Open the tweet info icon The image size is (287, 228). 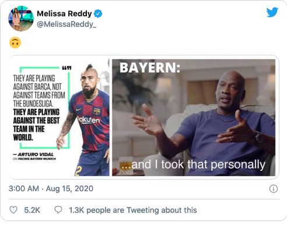(274, 189)
